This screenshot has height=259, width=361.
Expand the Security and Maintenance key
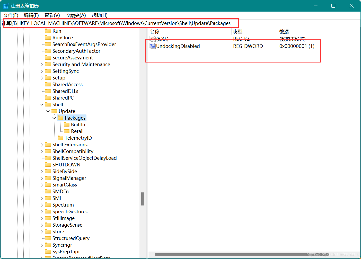[42, 65]
